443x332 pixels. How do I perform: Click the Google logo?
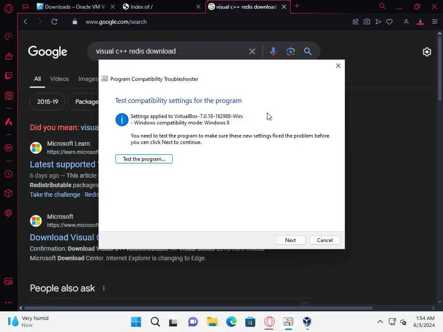click(x=48, y=52)
